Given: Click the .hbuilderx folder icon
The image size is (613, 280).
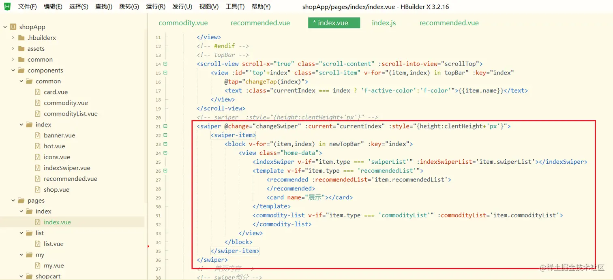Looking at the screenshot, I should (x=21, y=38).
